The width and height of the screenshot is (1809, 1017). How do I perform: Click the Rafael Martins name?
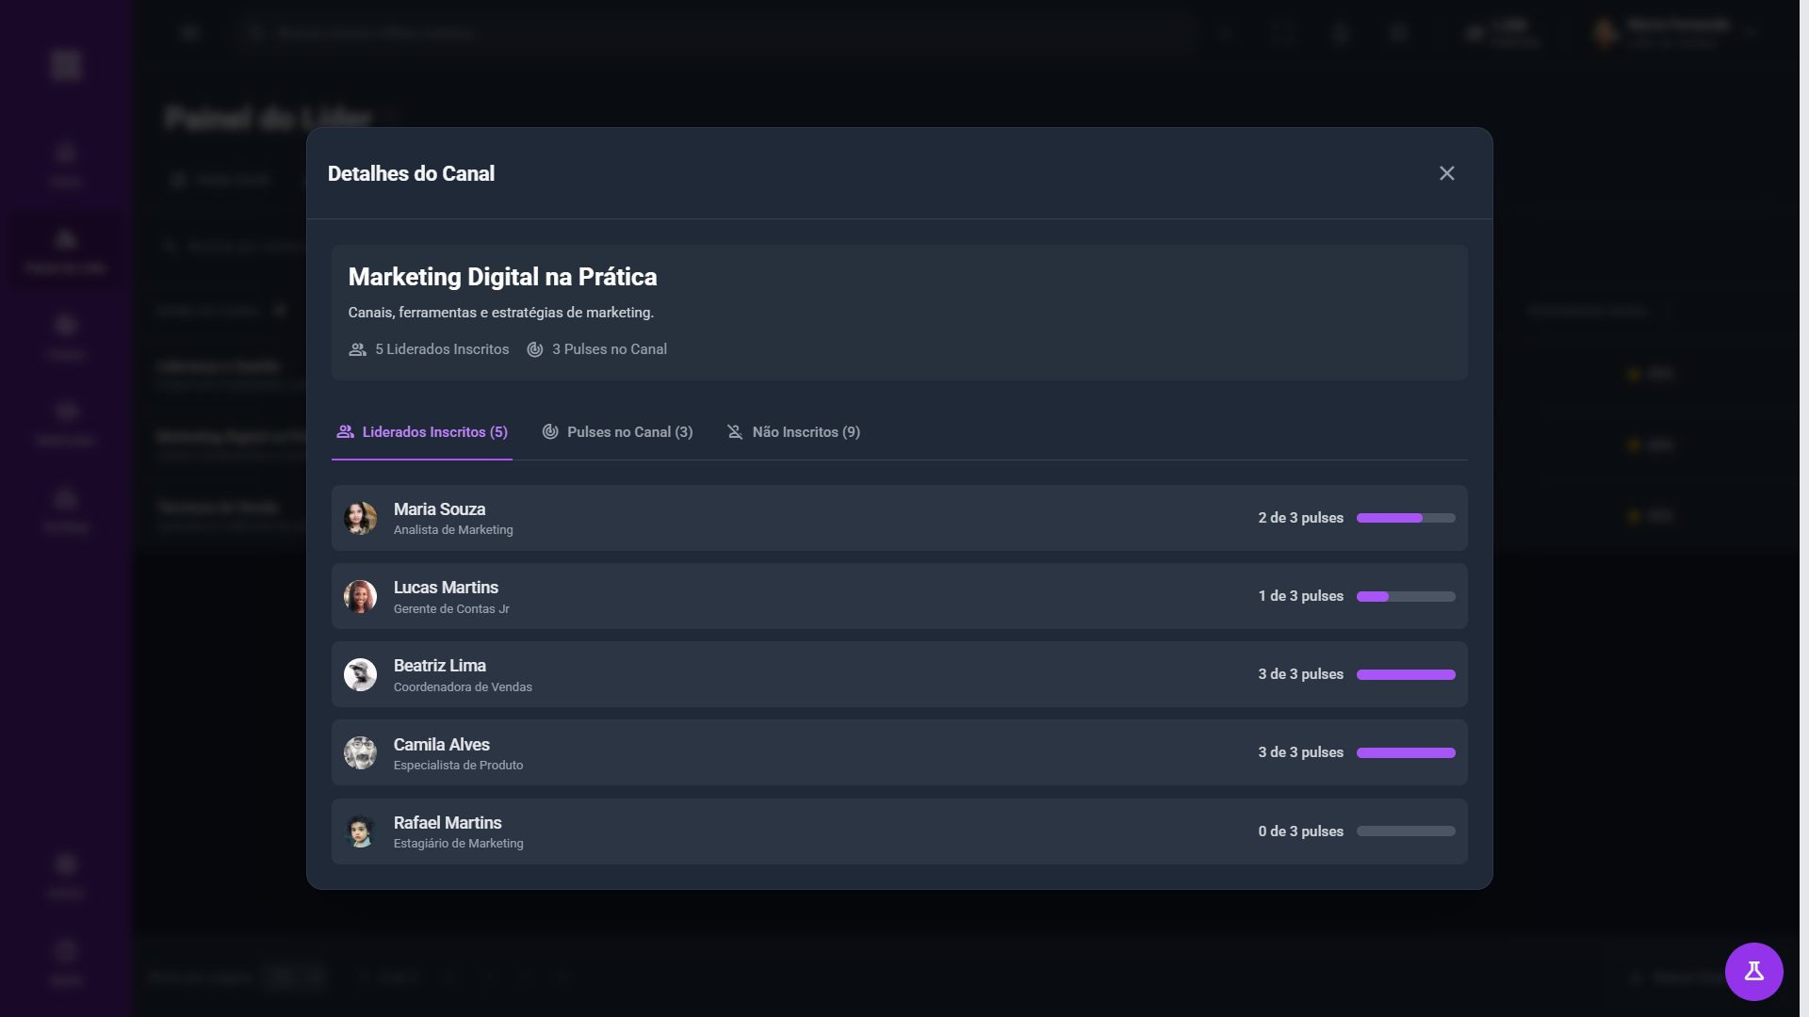click(448, 823)
